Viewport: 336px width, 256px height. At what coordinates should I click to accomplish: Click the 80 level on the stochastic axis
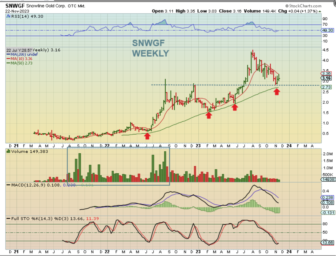click(x=325, y=224)
